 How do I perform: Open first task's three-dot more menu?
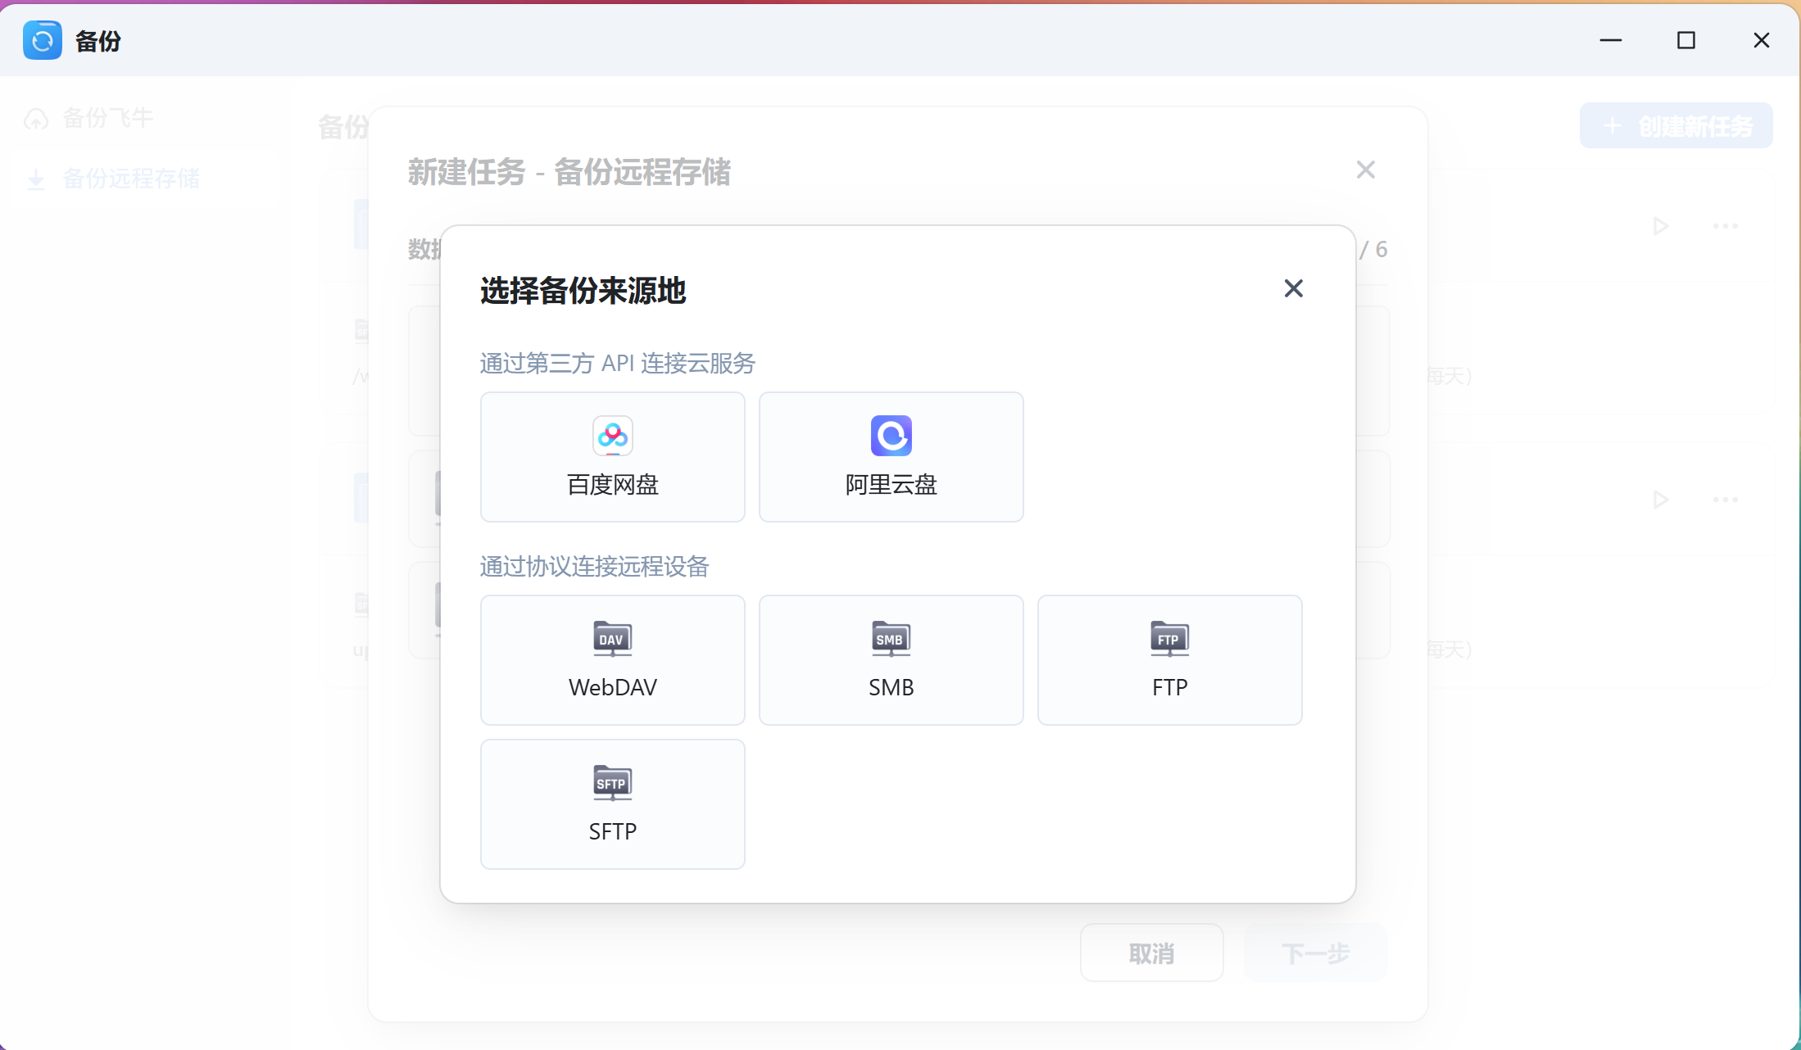[1725, 226]
